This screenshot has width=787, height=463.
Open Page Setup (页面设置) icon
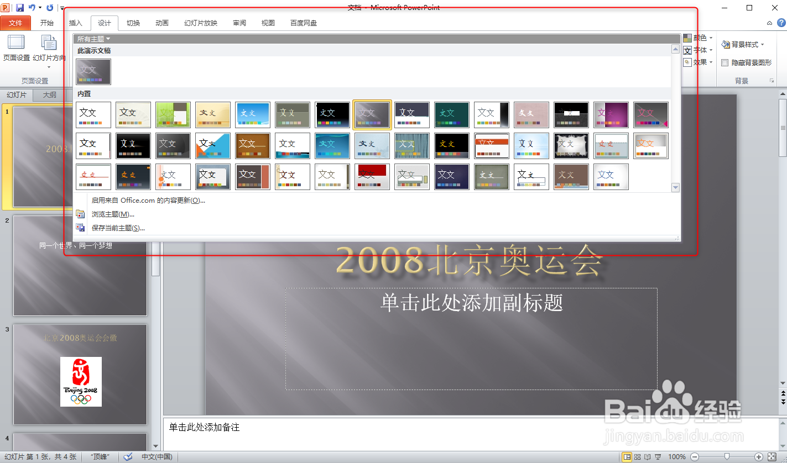pyautogui.click(x=16, y=43)
